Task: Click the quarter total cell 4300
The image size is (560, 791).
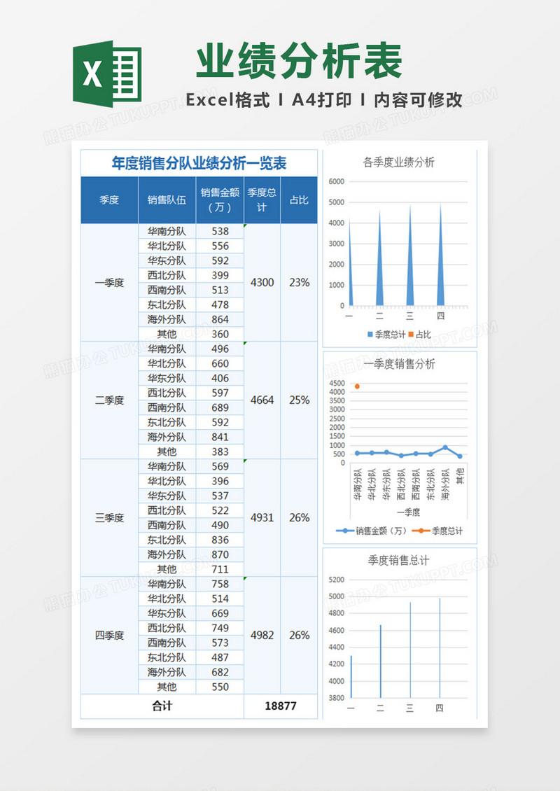Action: [262, 283]
